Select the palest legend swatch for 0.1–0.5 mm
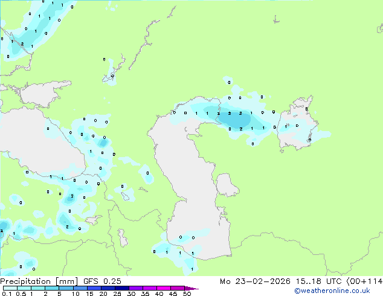Image resolution: width=383 pixels, height=296 pixels. pyautogui.click(x=10, y=288)
